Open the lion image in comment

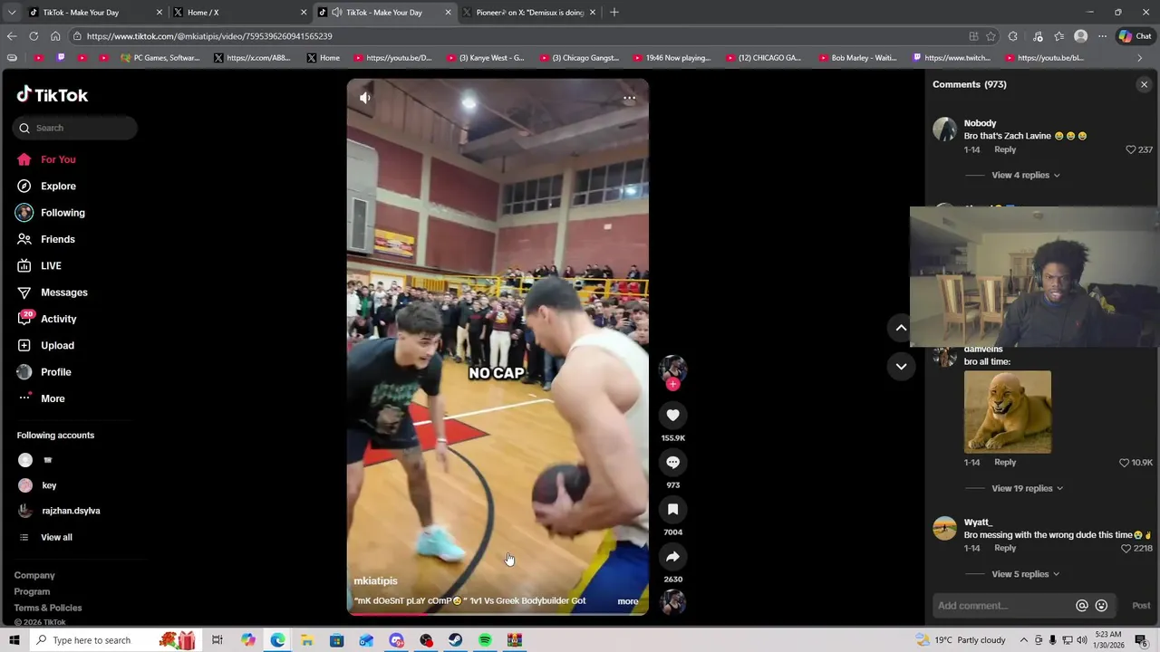point(1008,411)
